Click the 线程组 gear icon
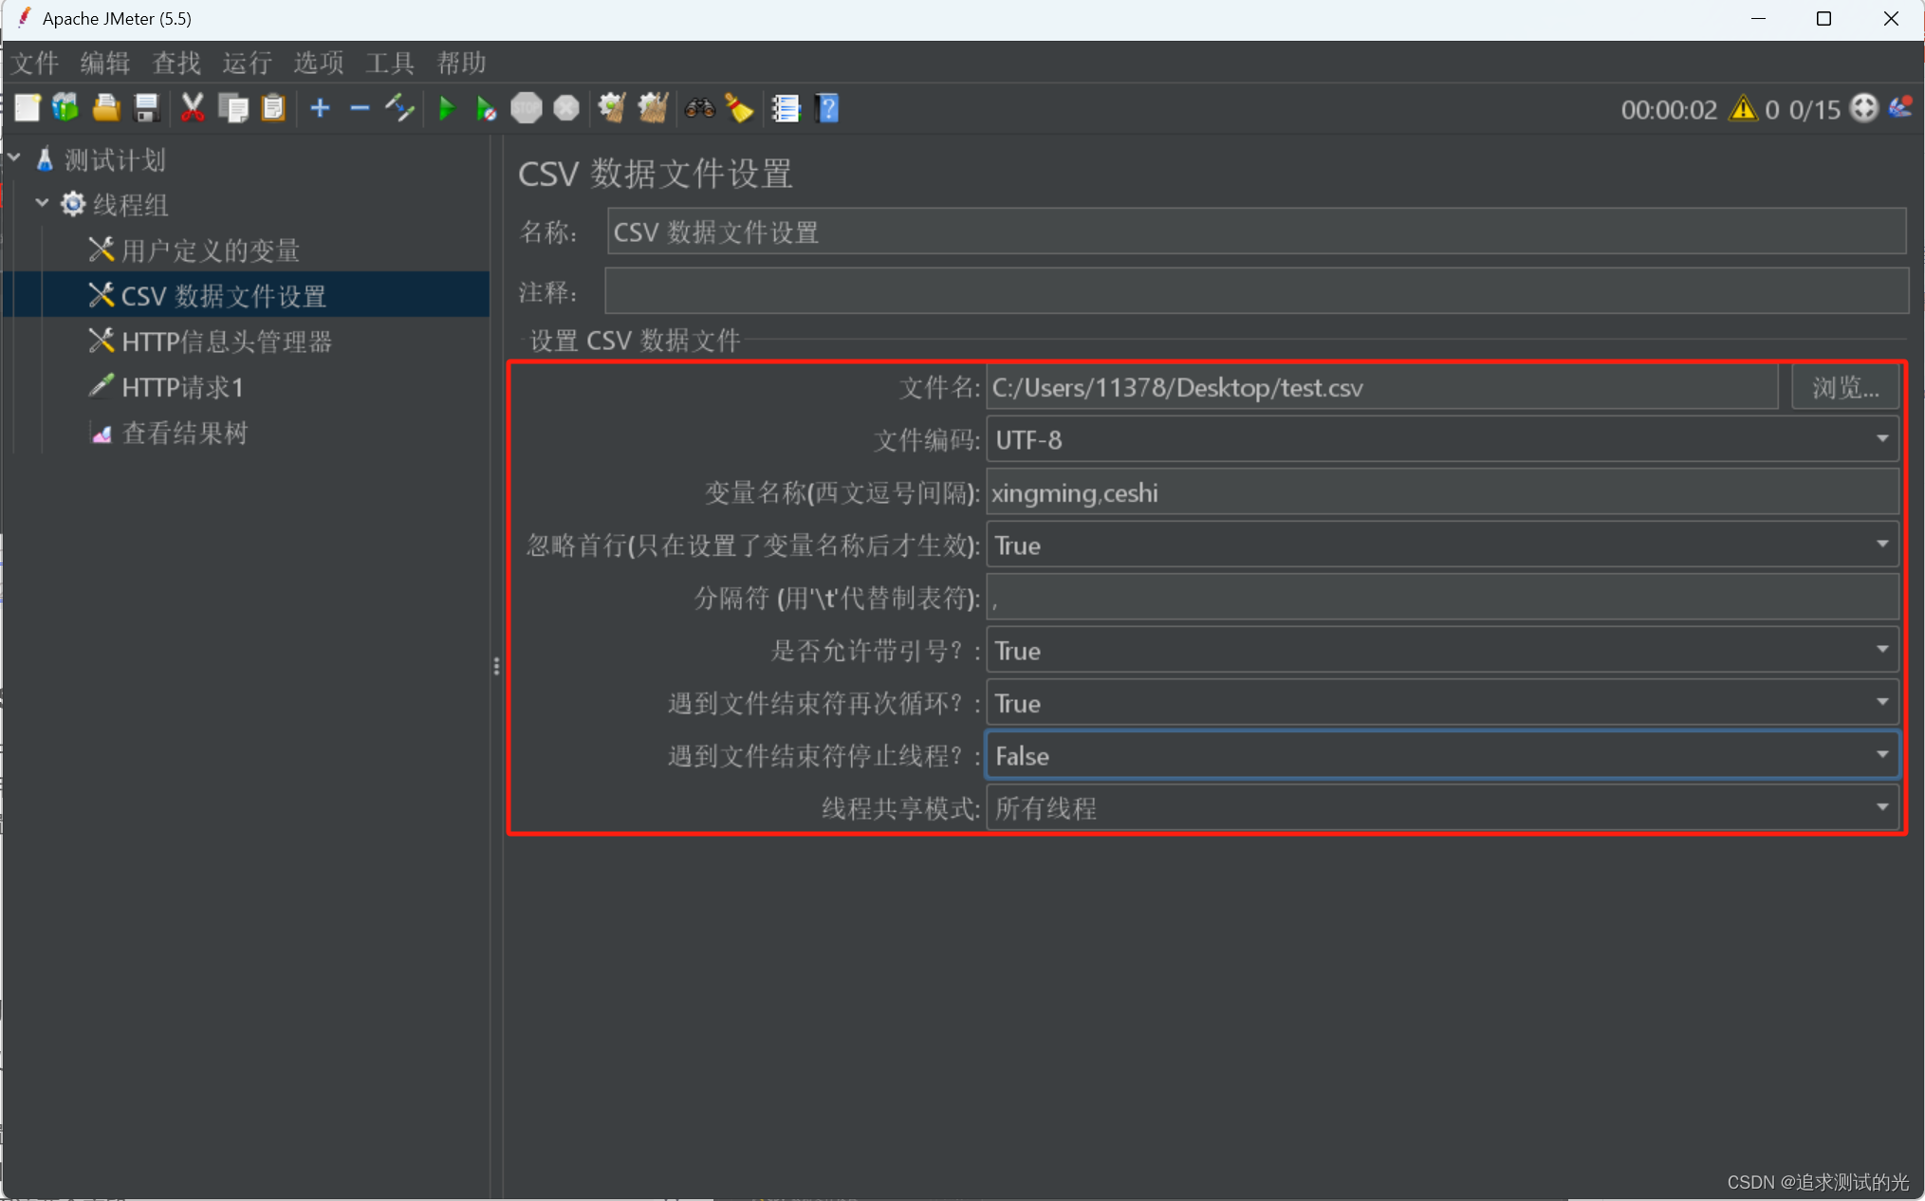Viewport: 1925px width, 1201px height. pos(73,204)
